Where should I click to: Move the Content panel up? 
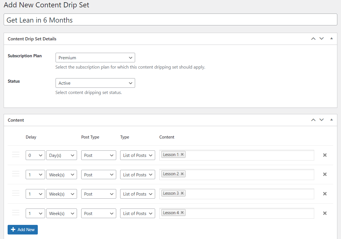pyautogui.click(x=313, y=120)
